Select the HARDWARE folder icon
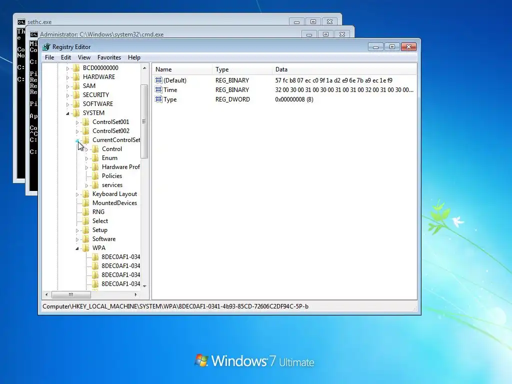The width and height of the screenshot is (512, 384). pos(76,77)
